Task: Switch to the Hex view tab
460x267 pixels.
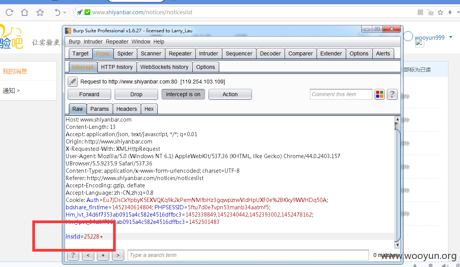Action: tap(149, 109)
